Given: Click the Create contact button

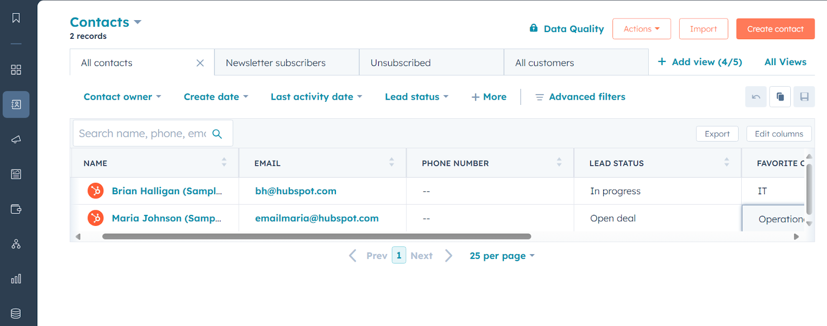Looking at the screenshot, I should [775, 29].
